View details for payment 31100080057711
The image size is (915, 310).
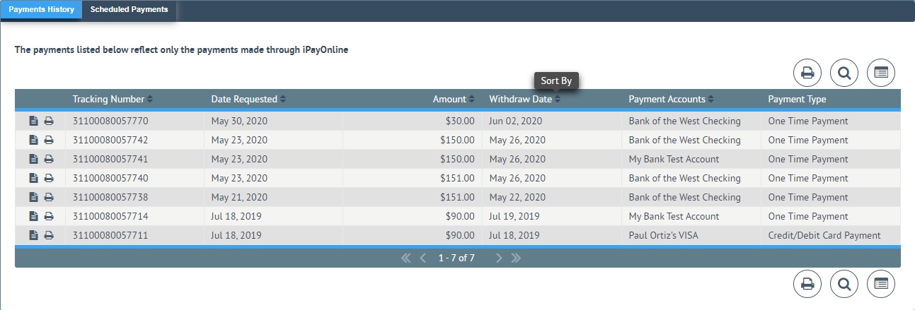point(33,235)
